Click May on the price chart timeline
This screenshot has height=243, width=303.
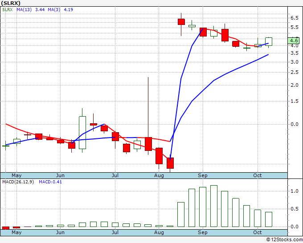16,175
